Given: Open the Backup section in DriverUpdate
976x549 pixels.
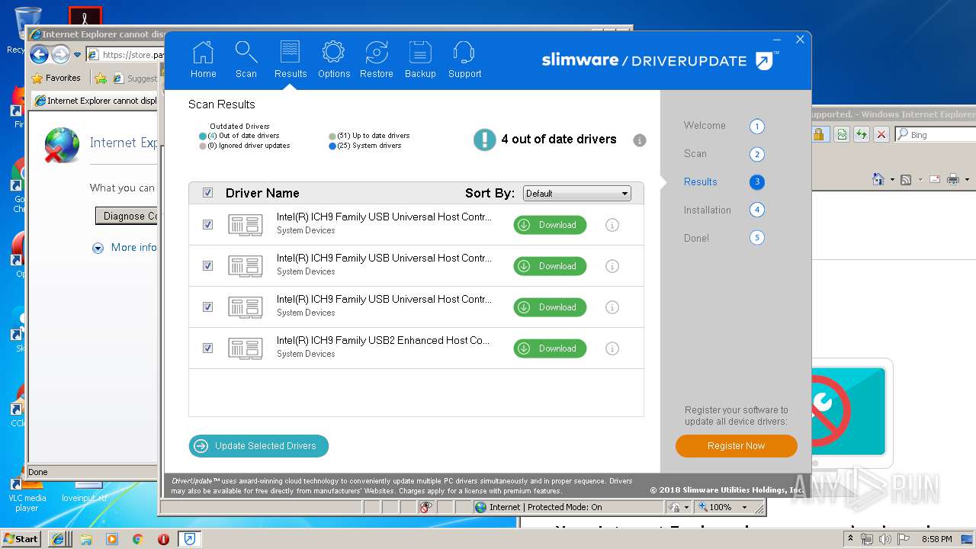Looking at the screenshot, I should (x=420, y=60).
